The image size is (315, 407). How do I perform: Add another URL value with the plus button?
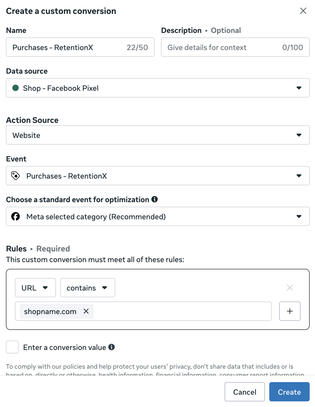(x=290, y=311)
